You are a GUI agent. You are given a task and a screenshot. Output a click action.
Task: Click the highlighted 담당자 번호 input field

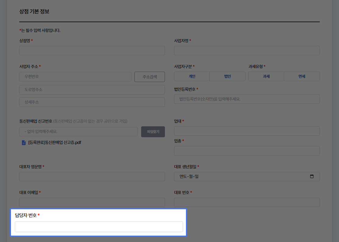point(99,227)
